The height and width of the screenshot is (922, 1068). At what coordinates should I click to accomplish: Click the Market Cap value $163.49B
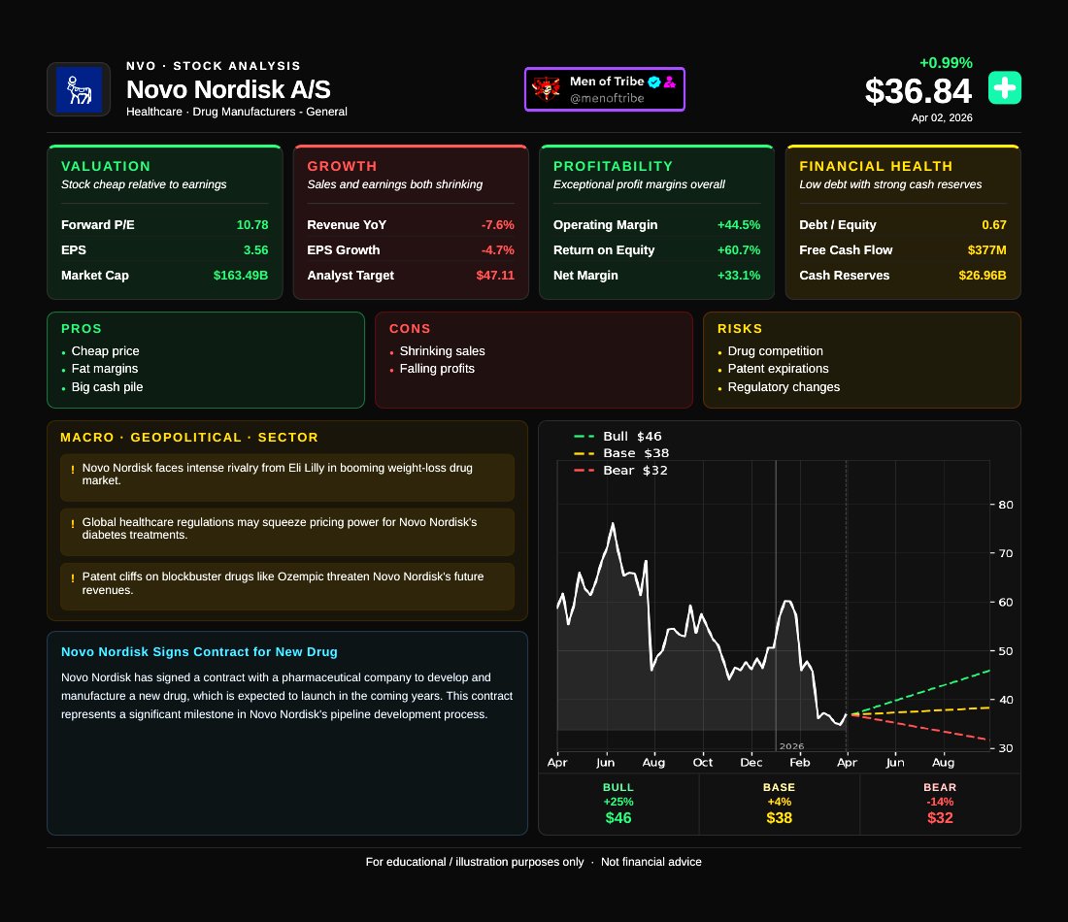(241, 275)
